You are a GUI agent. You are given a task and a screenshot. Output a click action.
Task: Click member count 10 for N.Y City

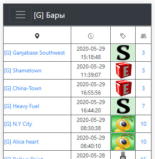pos(144,124)
